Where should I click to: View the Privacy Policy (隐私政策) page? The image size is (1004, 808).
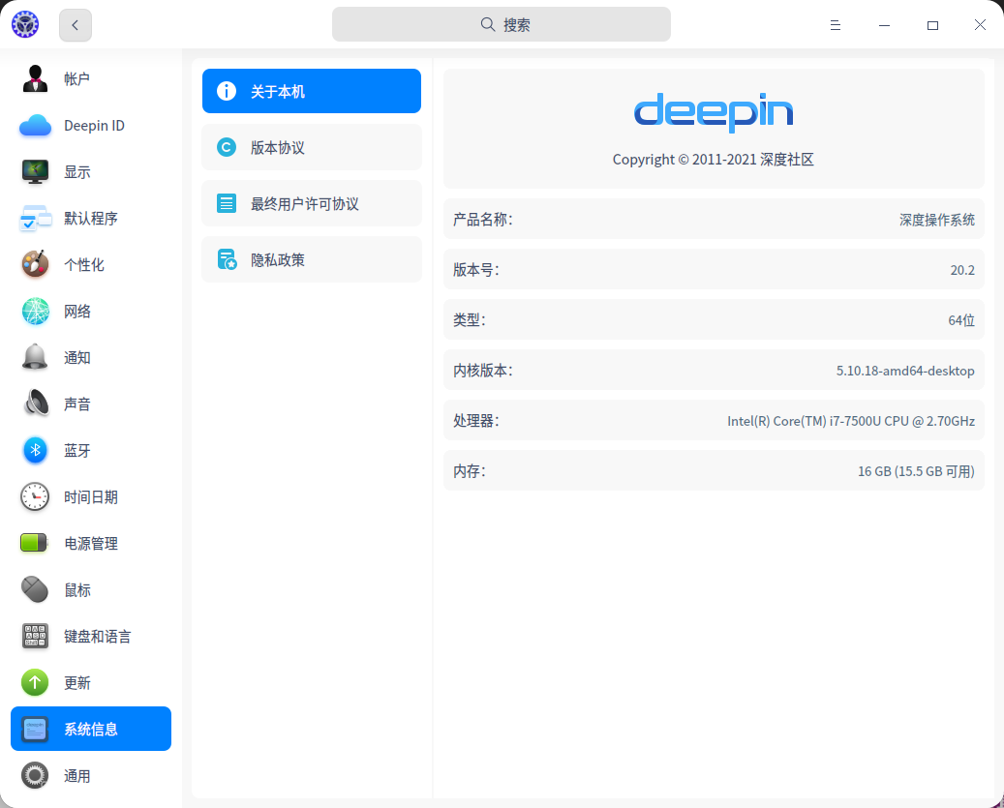(x=312, y=259)
